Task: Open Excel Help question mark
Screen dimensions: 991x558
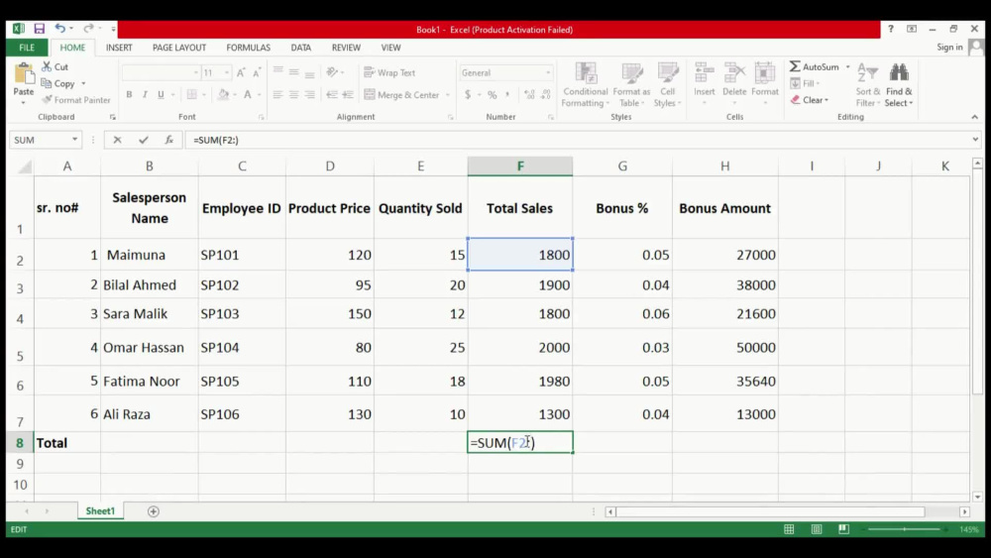Action: pyautogui.click(x=891, y=29)
